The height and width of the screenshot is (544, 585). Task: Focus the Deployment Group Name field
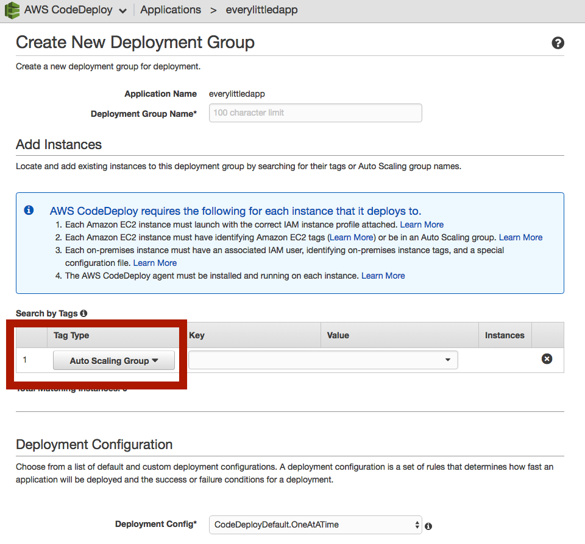click(x=315, y=113)
